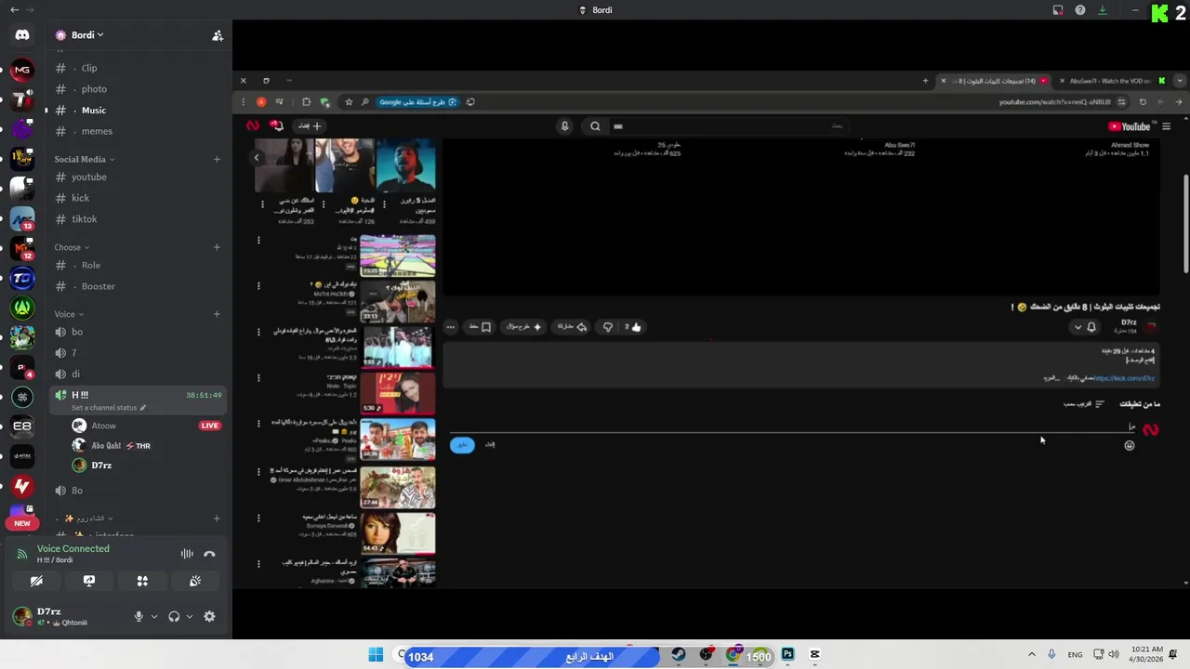
Task: Click the Voice Connected status text
Action: tap(73, 548)
